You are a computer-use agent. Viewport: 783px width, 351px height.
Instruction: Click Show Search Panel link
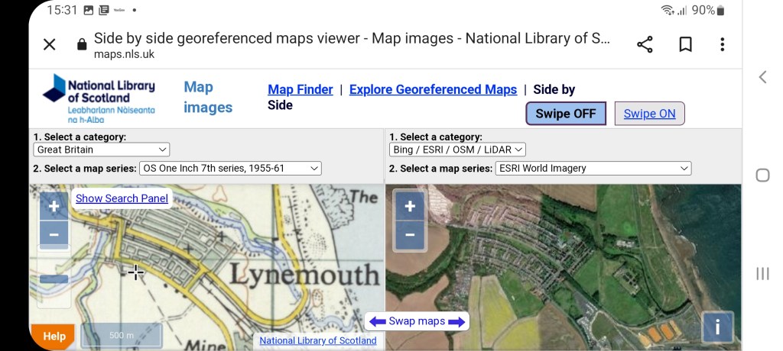[x=122, y=198]
